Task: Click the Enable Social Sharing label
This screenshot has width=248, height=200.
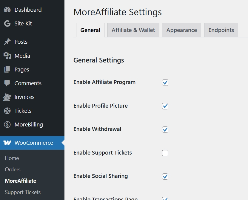Action: [x=101, y=176]
